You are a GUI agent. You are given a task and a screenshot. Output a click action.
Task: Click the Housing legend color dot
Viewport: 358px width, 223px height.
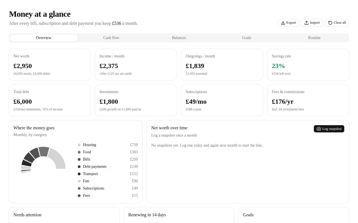(79, 145)
